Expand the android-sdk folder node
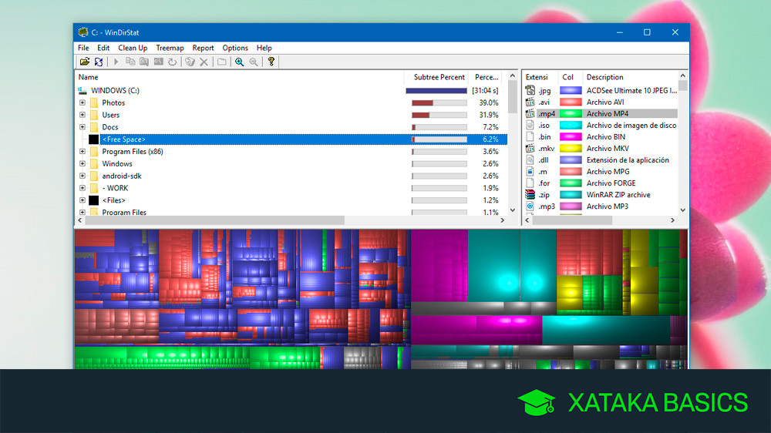This screenshot has height=433, width=771. [82, 176]
